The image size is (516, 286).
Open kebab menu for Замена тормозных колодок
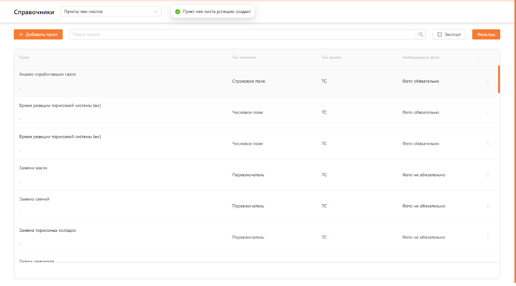(x=488, y=237)
